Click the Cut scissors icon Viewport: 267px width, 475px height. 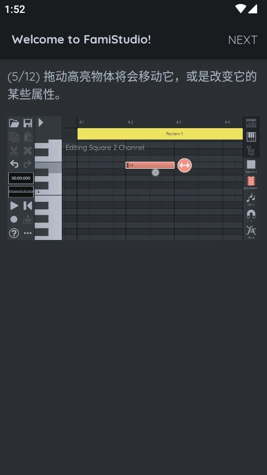(x=14, y=150)
